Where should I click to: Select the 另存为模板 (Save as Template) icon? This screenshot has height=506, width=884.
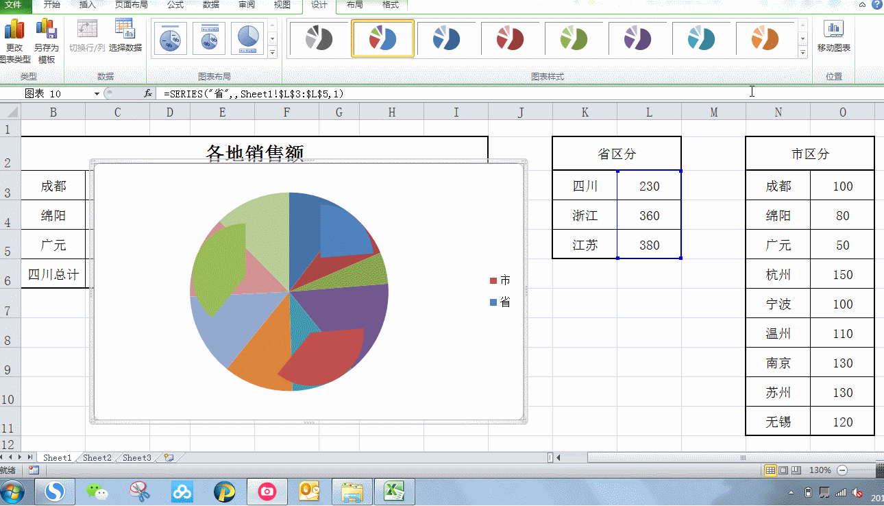click(x=45, y=38)
